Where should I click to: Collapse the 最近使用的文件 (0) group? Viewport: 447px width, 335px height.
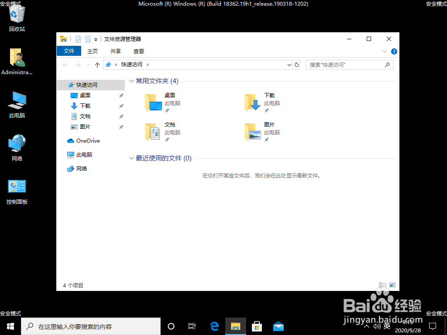131,158
